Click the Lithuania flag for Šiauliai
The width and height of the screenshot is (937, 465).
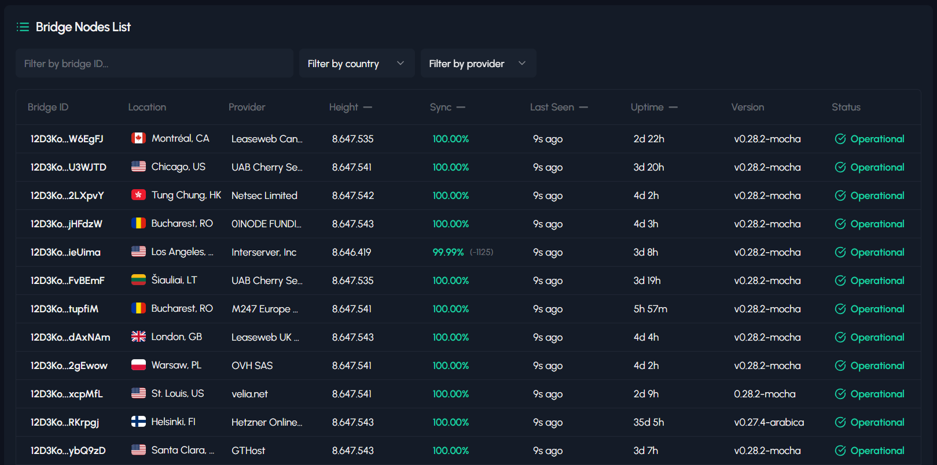138,280
